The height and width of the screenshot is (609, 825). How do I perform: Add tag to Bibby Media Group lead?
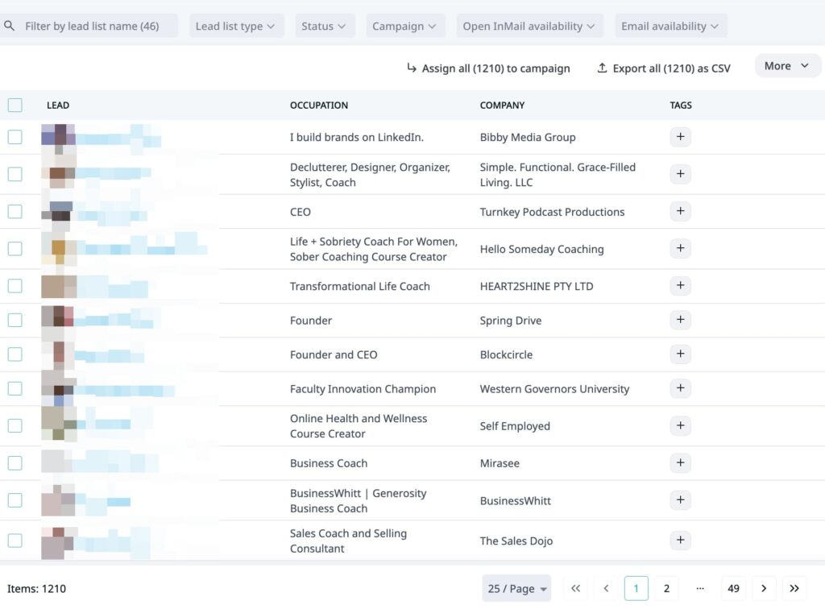point(680,137)
